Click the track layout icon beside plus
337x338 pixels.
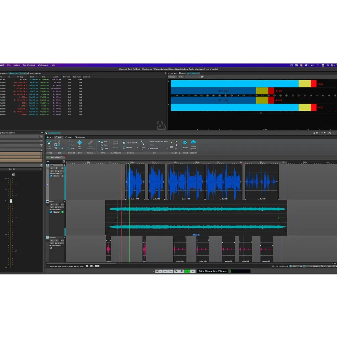pyautogui.click(x=64, y=162)
